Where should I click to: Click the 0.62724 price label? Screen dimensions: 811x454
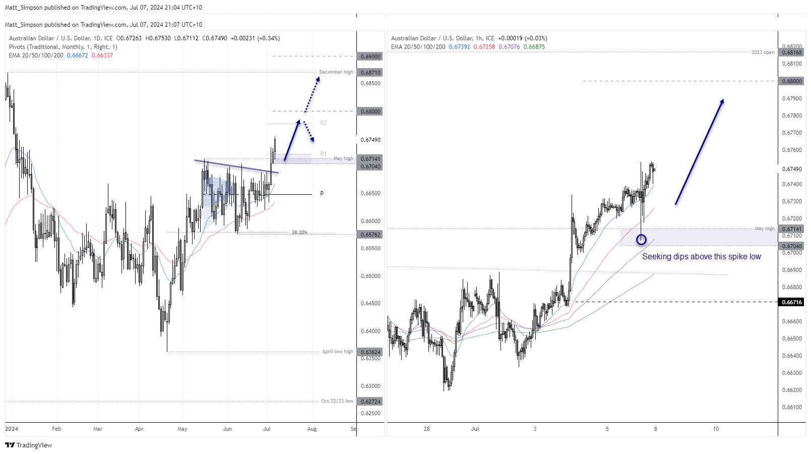(370, 402)
